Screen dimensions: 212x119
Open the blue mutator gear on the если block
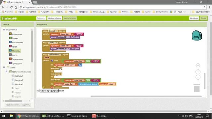[x=52, y=61]
